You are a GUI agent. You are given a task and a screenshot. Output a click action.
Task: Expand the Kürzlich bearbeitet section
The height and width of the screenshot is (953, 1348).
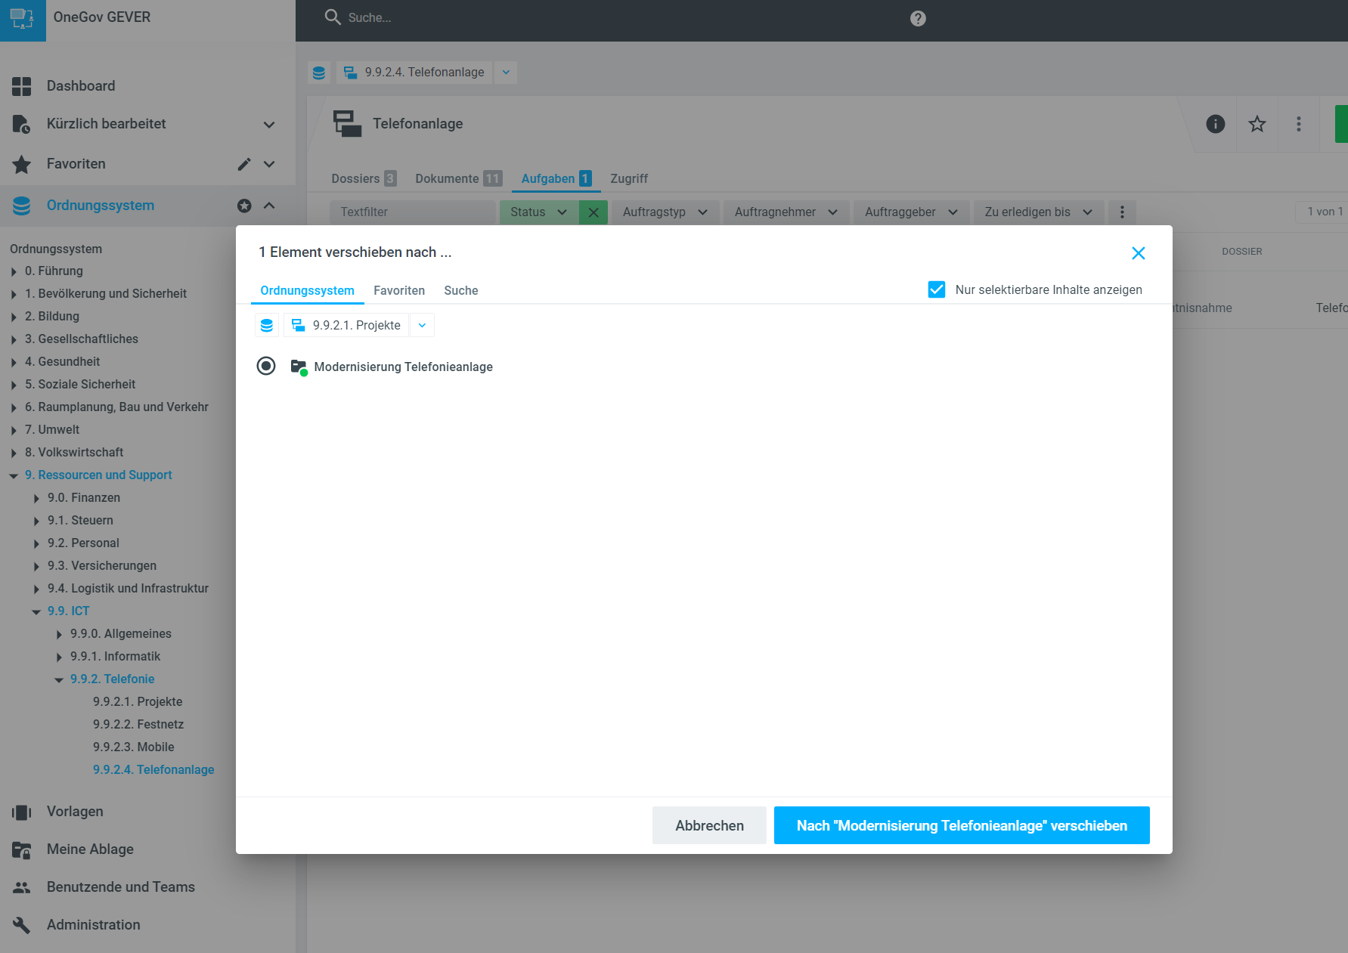coord(269,124)
